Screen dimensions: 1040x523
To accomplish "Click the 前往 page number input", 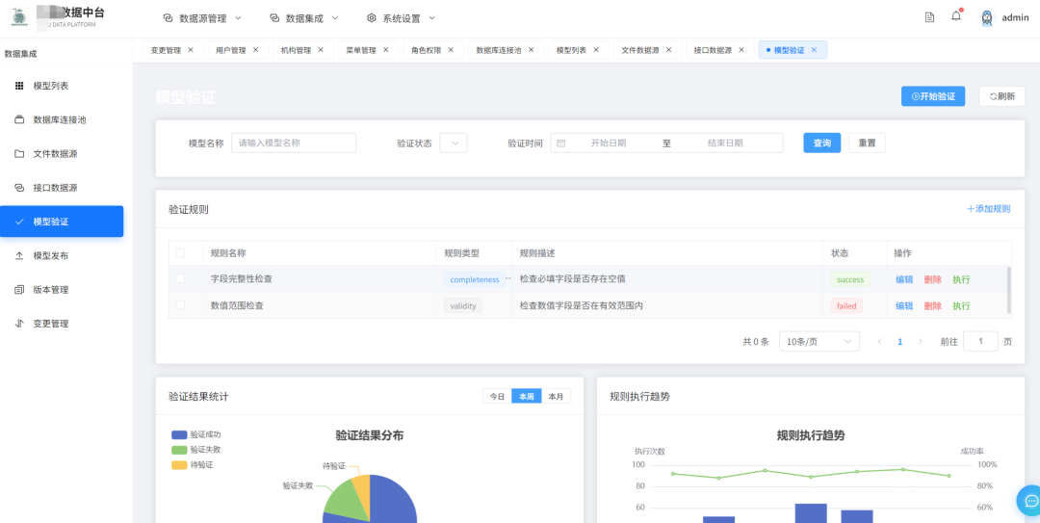I will [980, 341].
